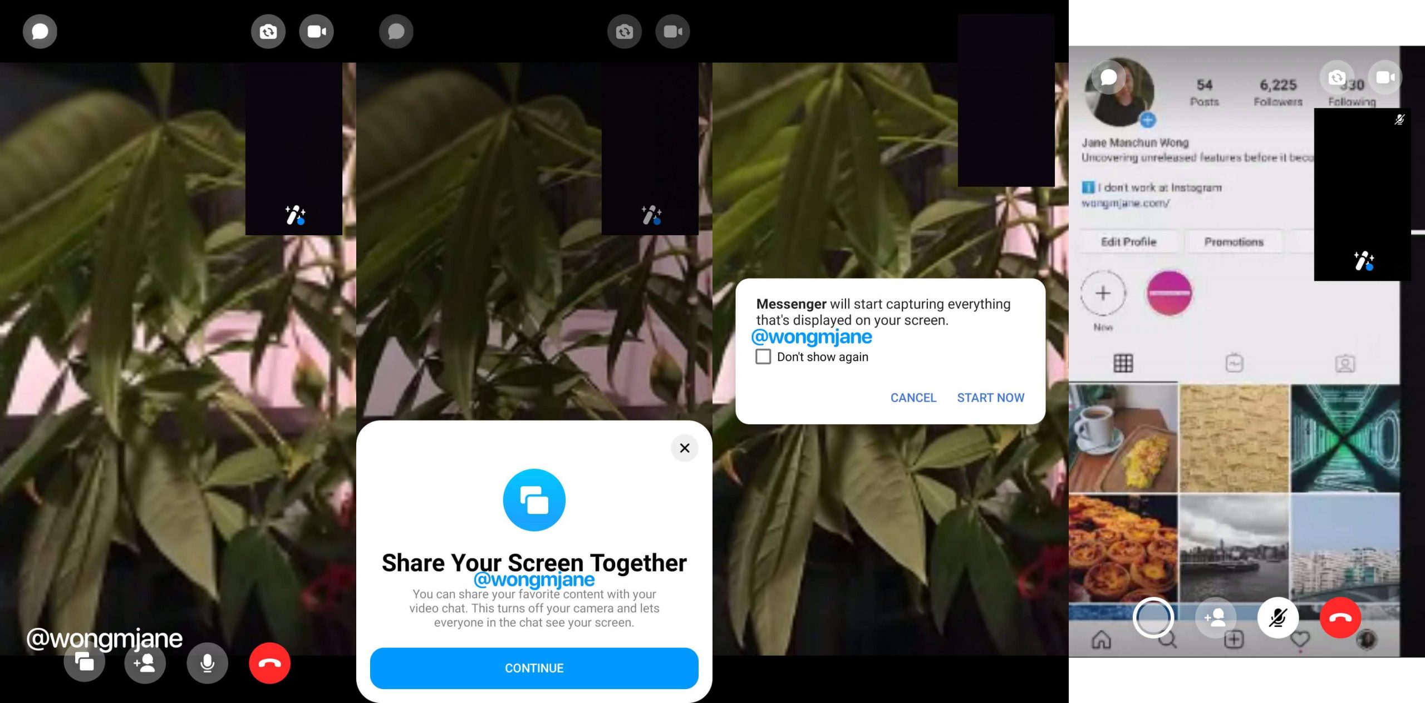Image resolution: width=1425 pixels, height=703 pixels.
Task: Click CONTINUE to share your screen
Action: pos(534,667)
